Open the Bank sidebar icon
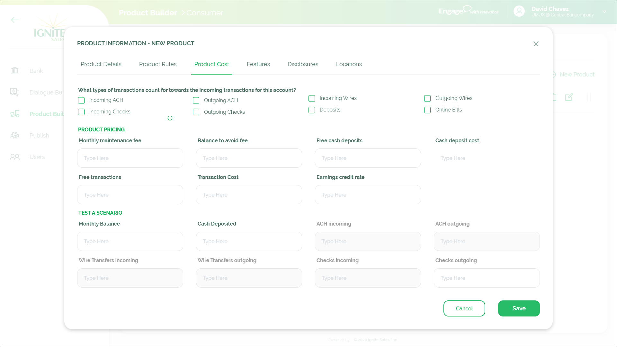Image resolution: width=617 pixels, height=347 pixels. 15,71
